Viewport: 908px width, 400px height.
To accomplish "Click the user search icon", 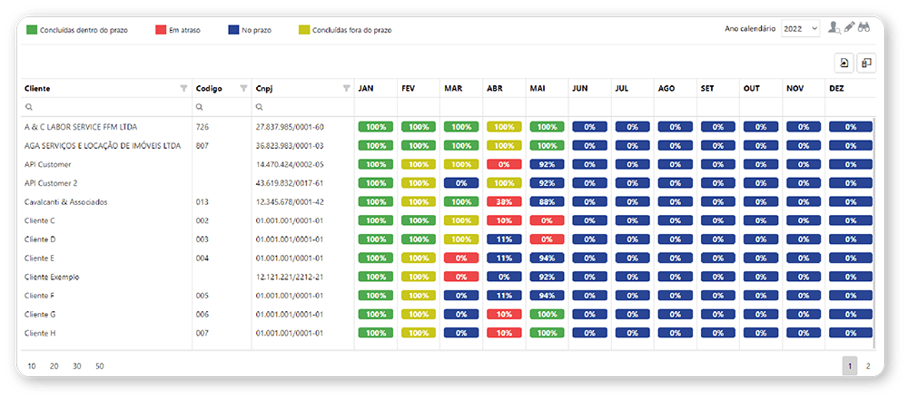I will [x=834, y=28].
